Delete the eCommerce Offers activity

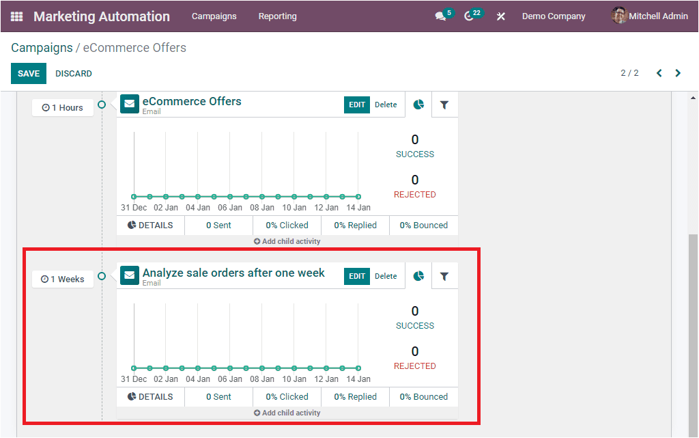tap(386, 105)
